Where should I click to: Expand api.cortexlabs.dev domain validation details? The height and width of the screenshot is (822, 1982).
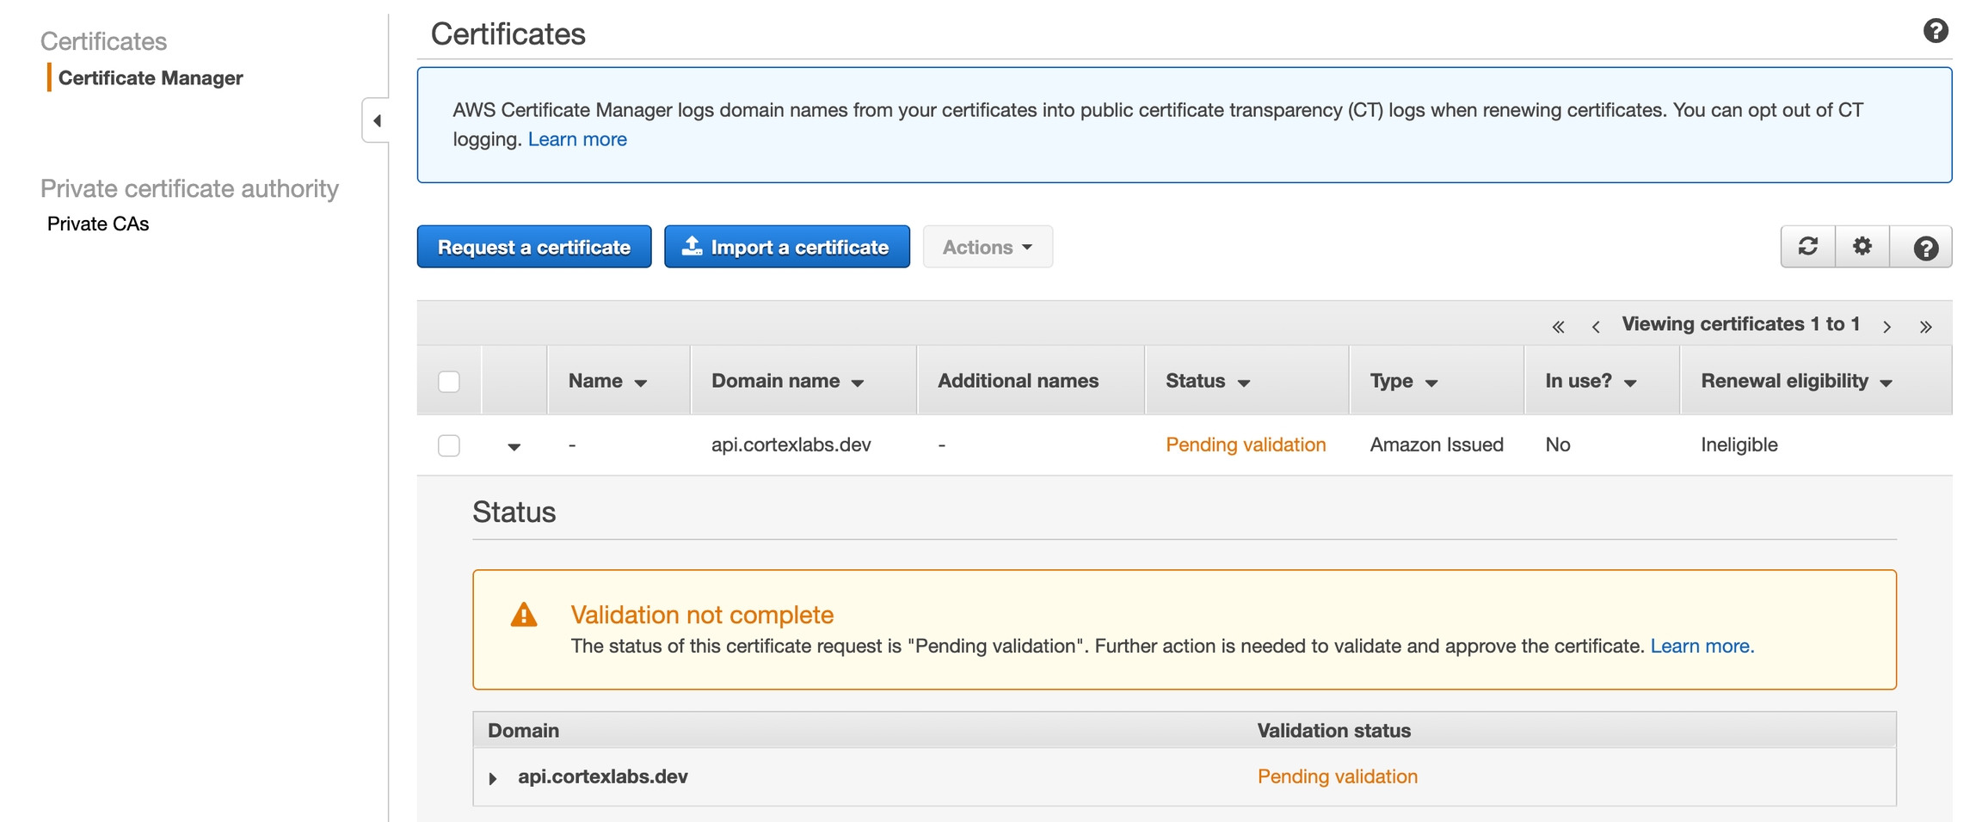point(493,778)
